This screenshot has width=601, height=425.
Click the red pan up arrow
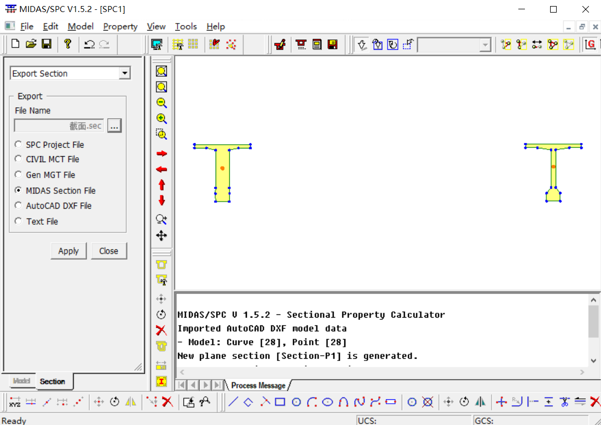click(161, 185)
